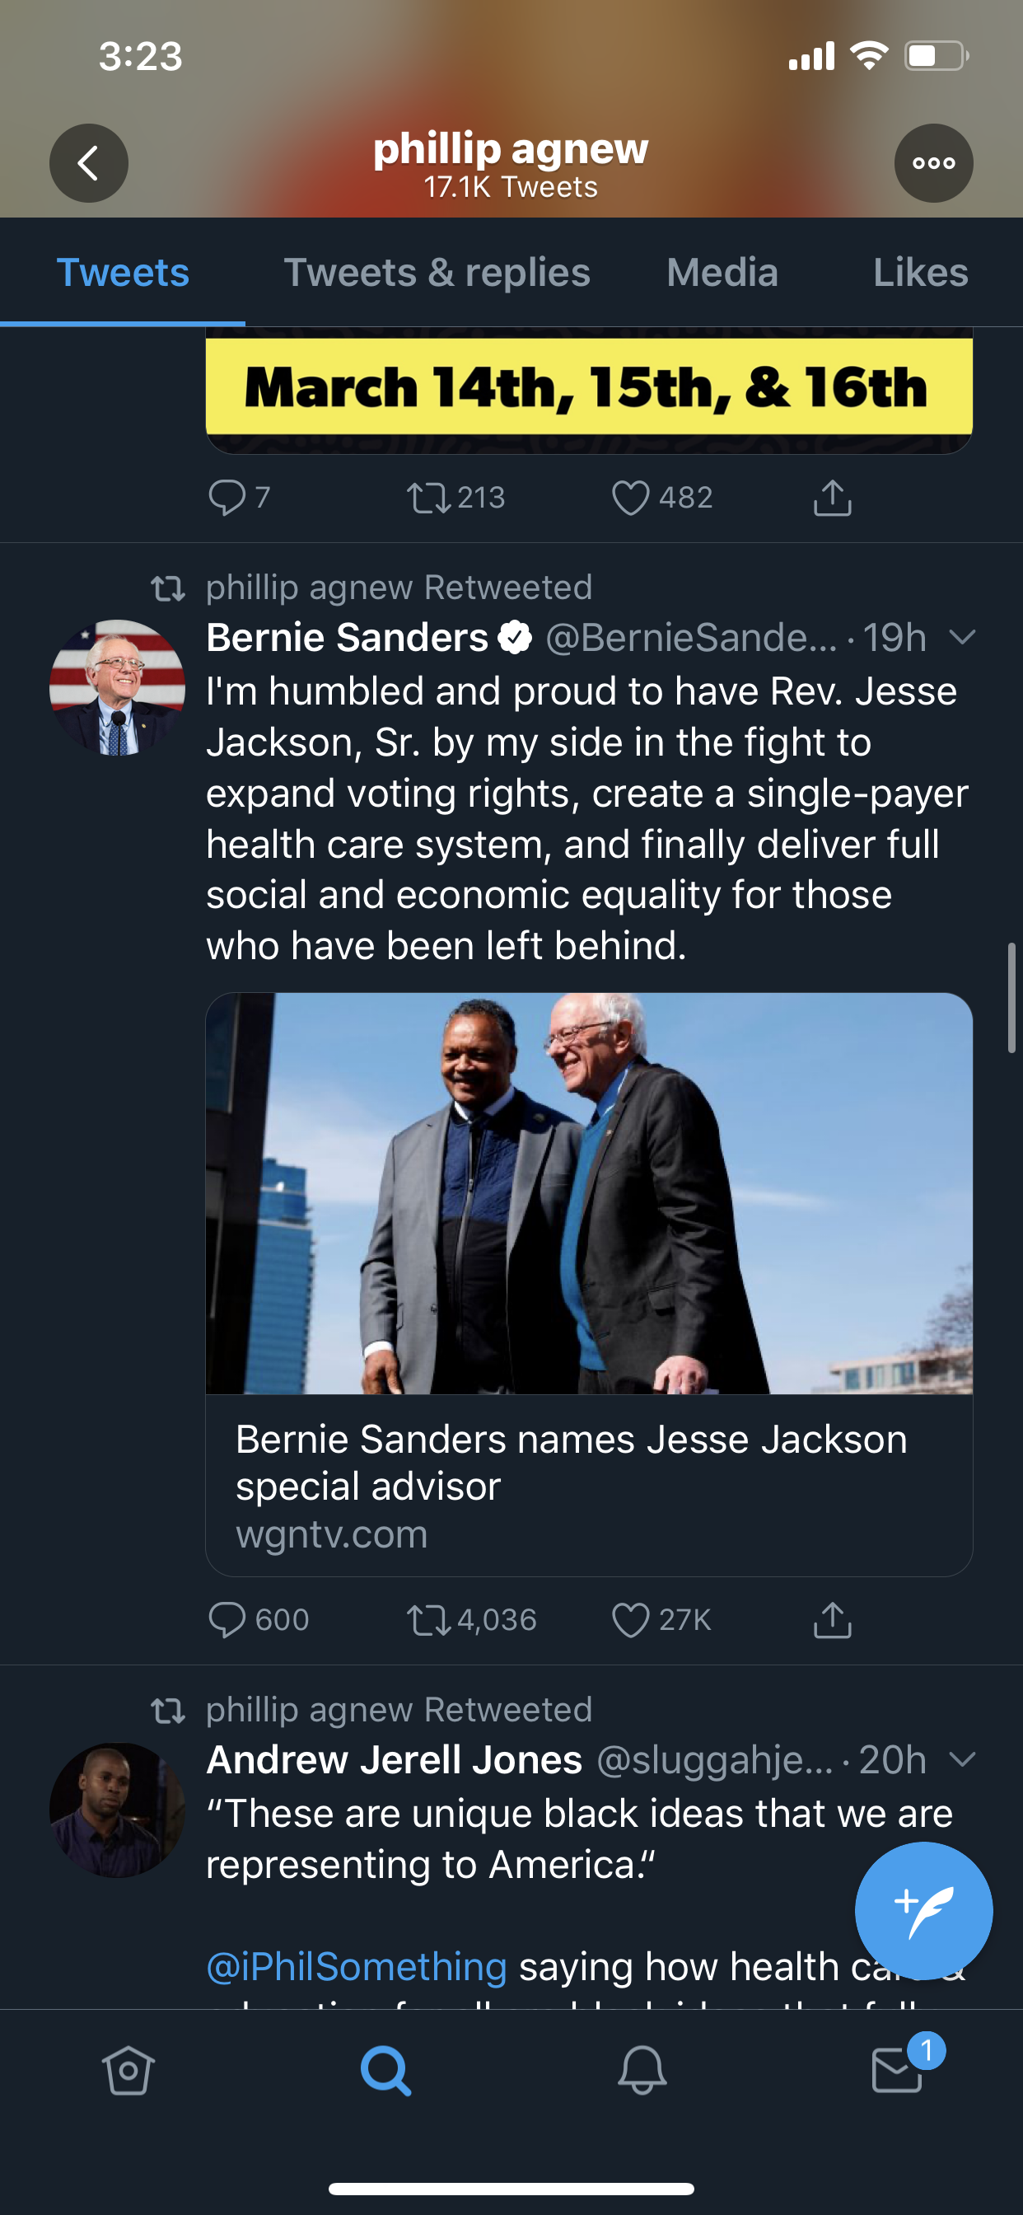Expand the Bernie Sanders tweet options chevron
This screenshot has height=2215, width=1023.
[x=962, y=637]
